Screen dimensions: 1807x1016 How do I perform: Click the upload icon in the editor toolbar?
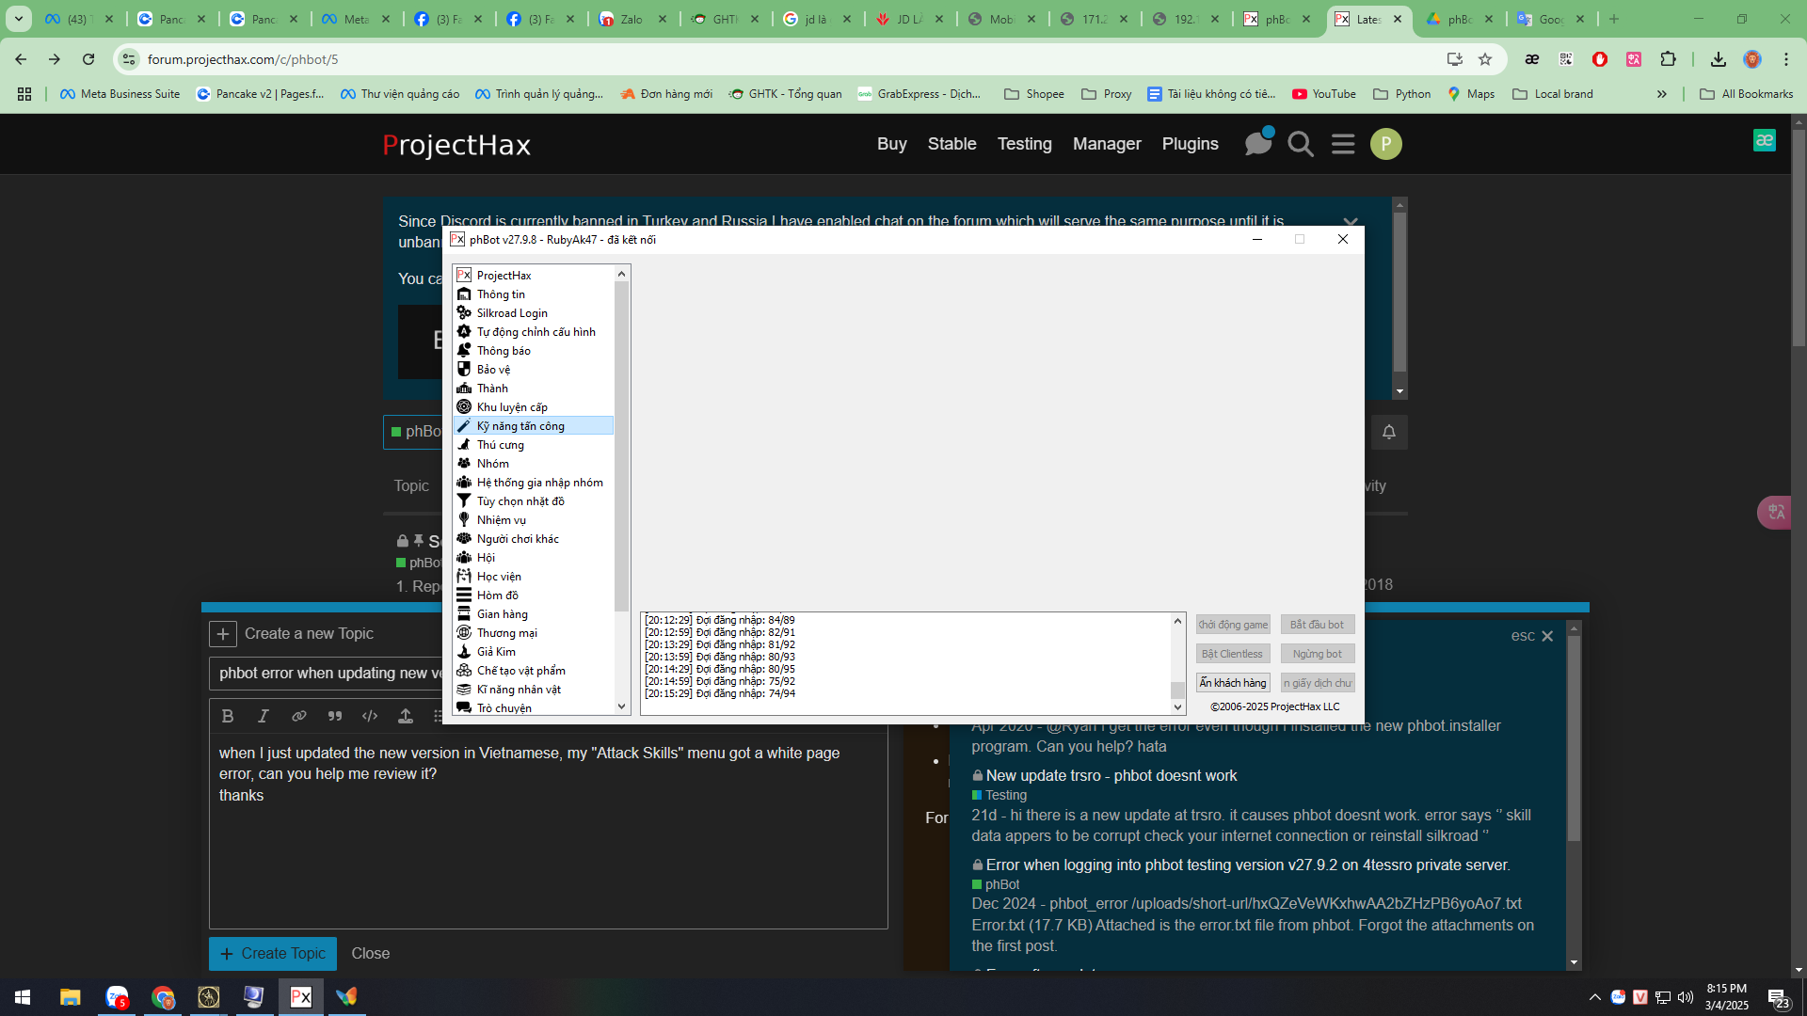click(406, 716)
